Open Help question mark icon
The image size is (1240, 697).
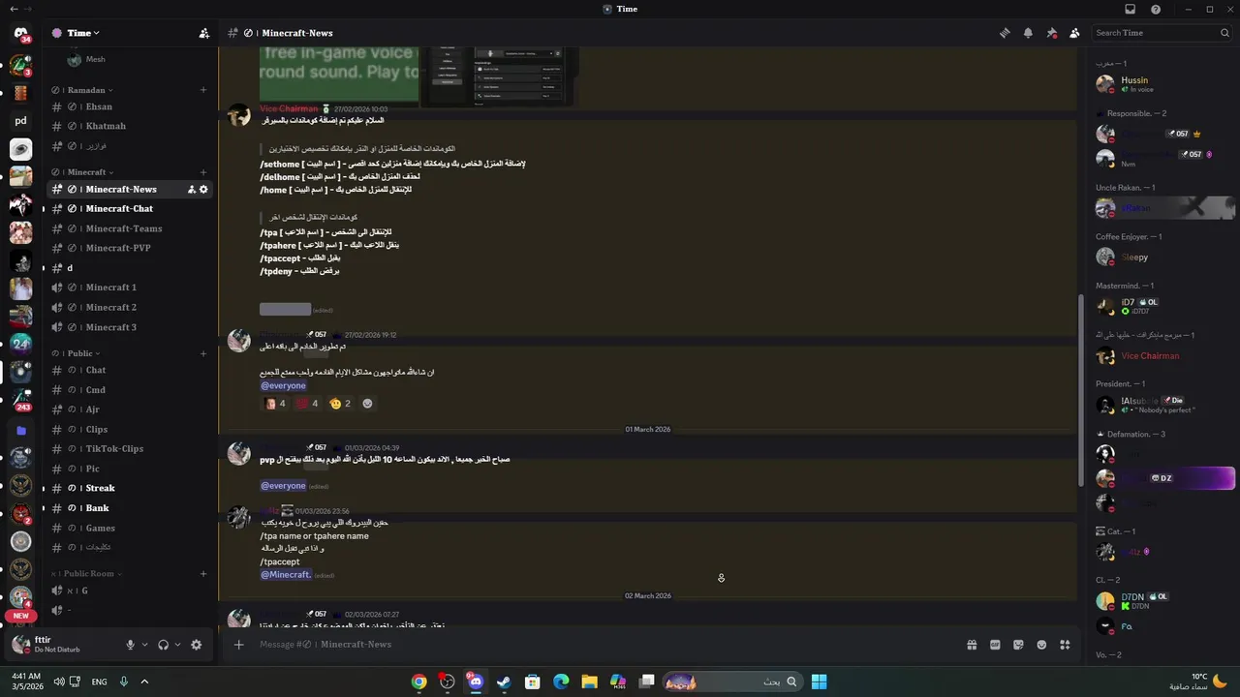[x=1156, y=9]
